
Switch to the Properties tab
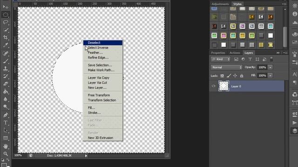(x=218, y=53)
